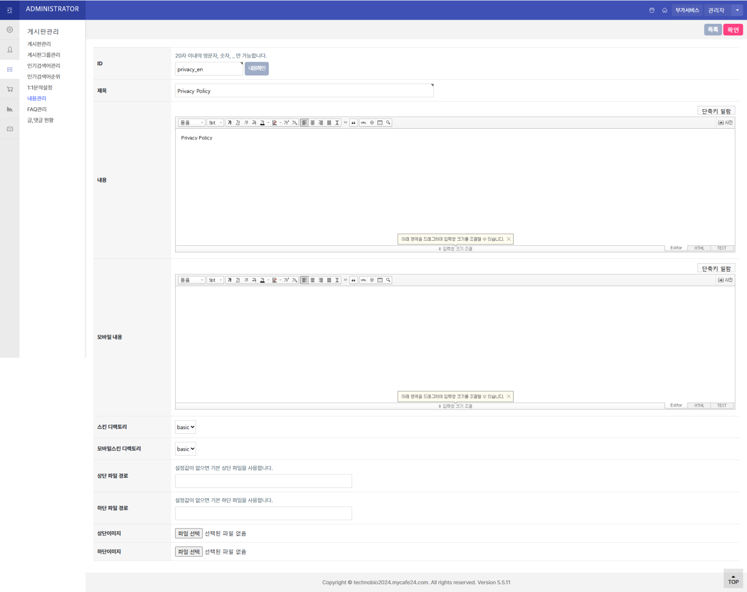Image resolution: width=747 pixels, height=592 pixels.
Task: Apply italic in the 내용 editor toolbar
Action: pyautogui.click(x=246, y=123)
